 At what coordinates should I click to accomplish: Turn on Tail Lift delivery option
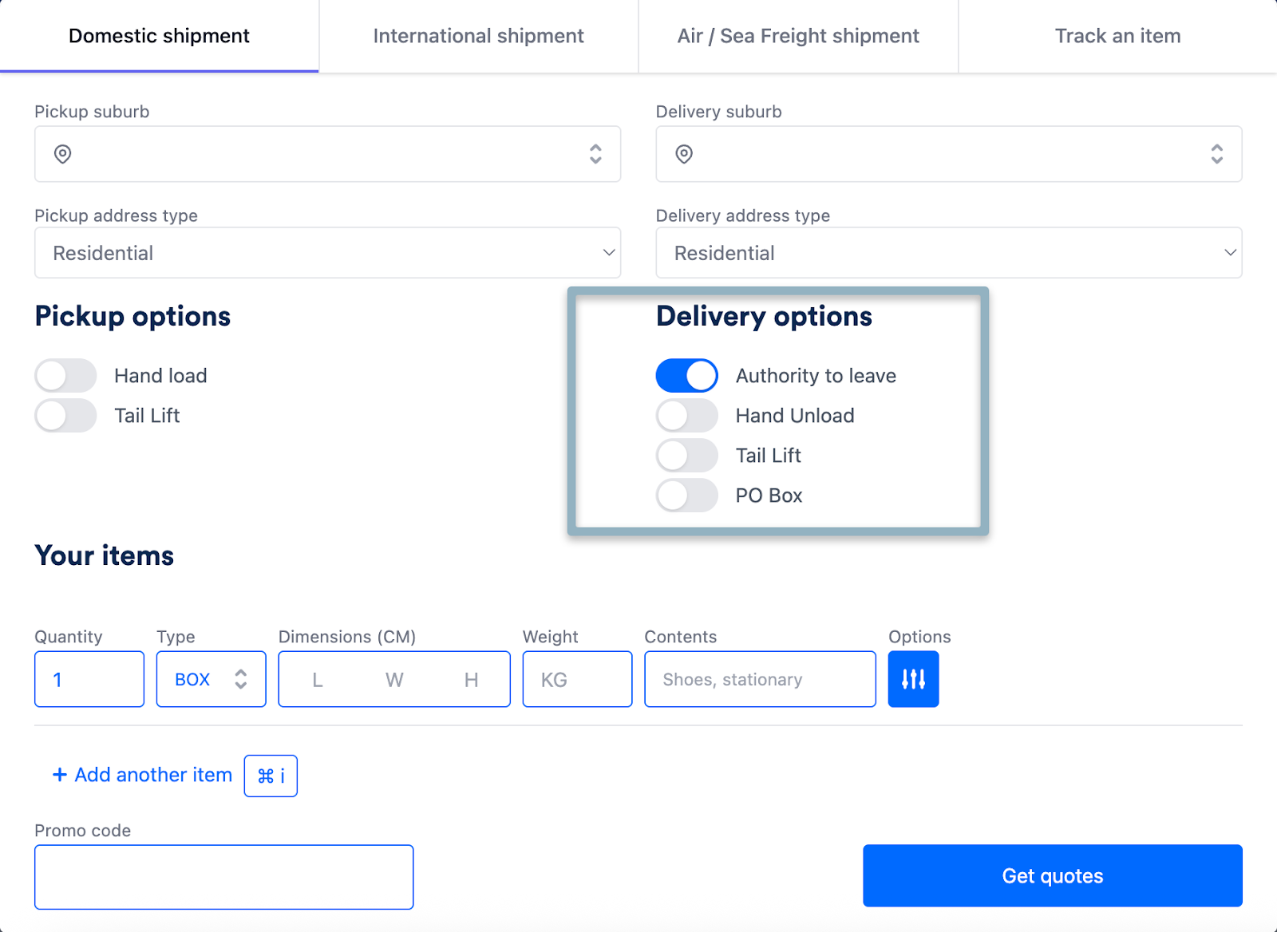686,455
